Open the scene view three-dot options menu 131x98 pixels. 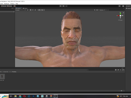tap(124, 8)
